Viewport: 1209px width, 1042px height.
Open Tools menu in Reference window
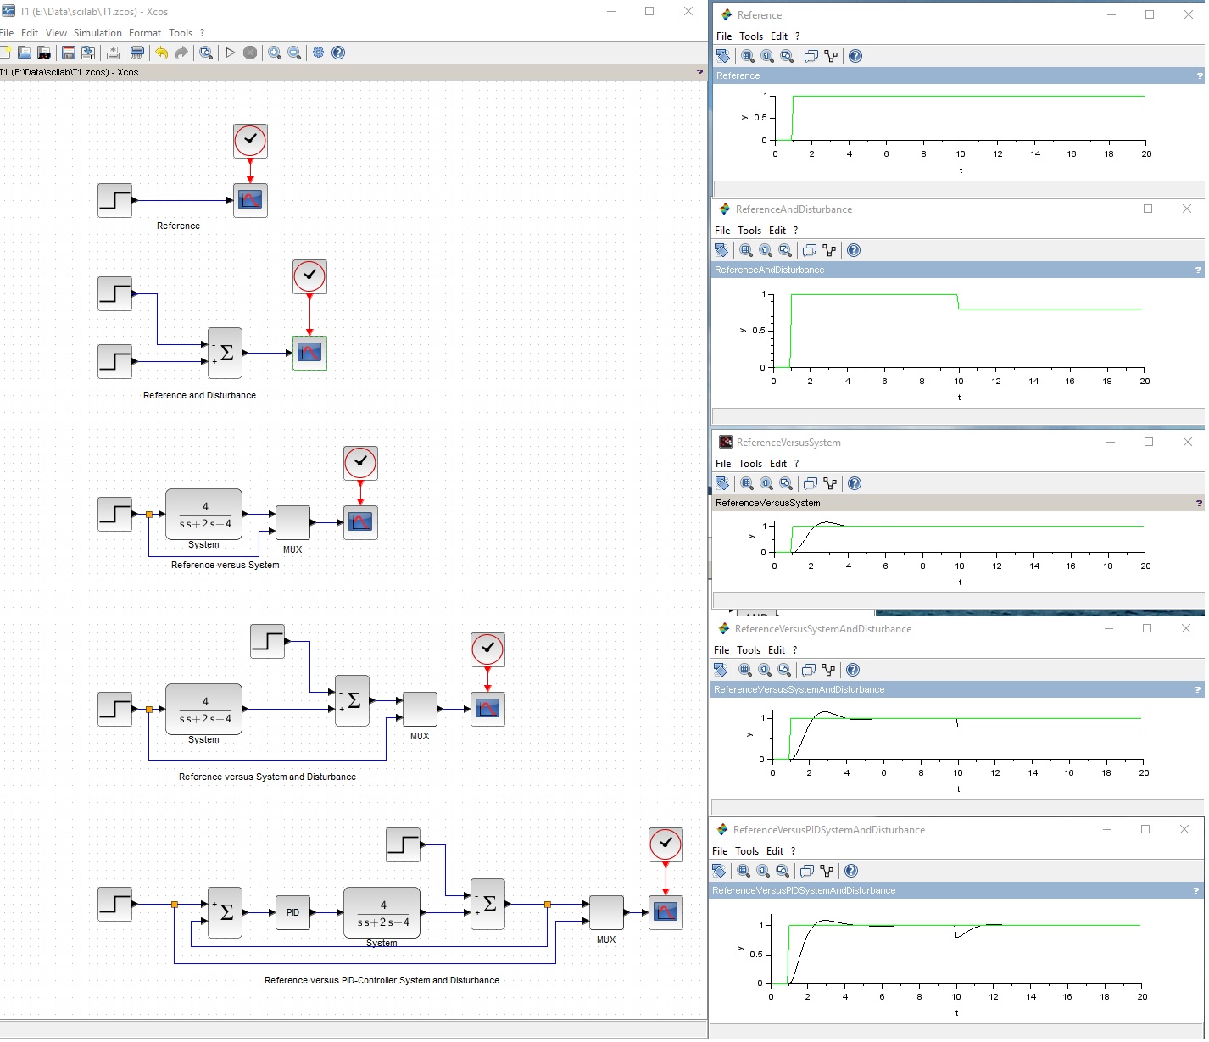coord(751,36)
